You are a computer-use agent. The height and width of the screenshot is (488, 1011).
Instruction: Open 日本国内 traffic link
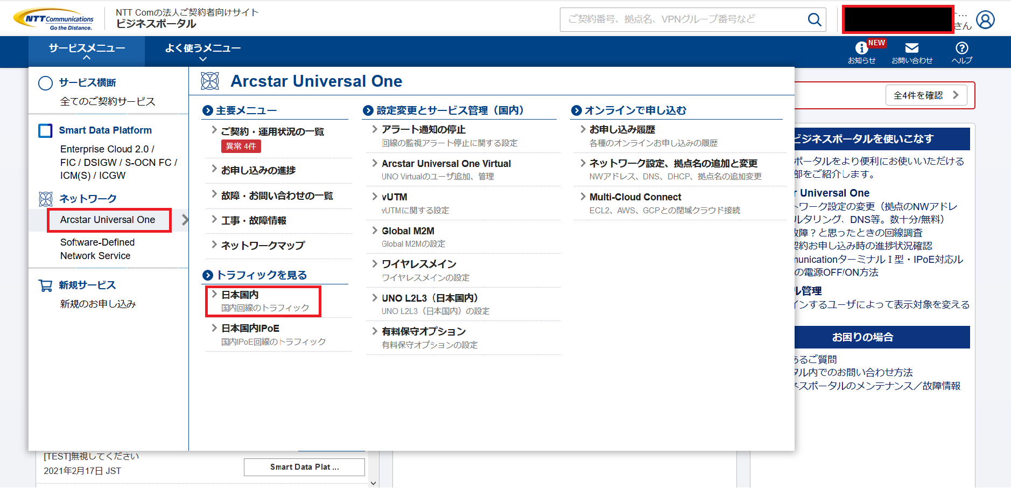(241, 295)
